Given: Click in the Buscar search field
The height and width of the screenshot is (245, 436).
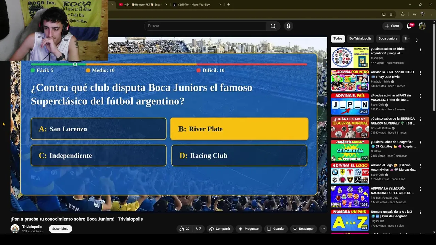Looking at the screenshot, I should click(205, 26).
